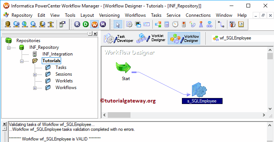Click the clipboard with pen toolbar icon
The image size is (274, 142).
(x=62, y=24)
